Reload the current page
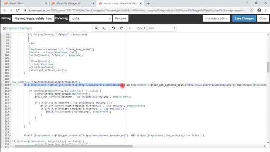Image resolution: width=270 pixels, height=152 pixels. click(17, 10)
